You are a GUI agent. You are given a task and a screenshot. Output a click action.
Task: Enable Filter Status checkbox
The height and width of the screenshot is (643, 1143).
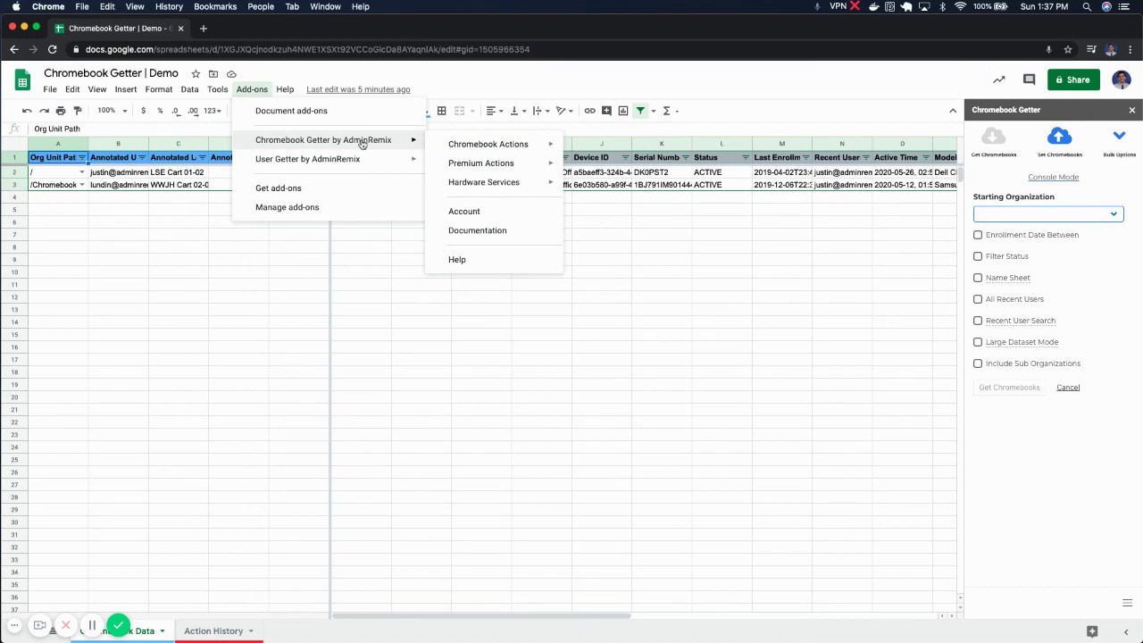(x=978, y=256)
